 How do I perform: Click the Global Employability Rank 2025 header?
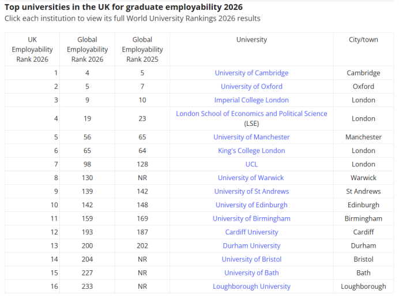[142, 50]
